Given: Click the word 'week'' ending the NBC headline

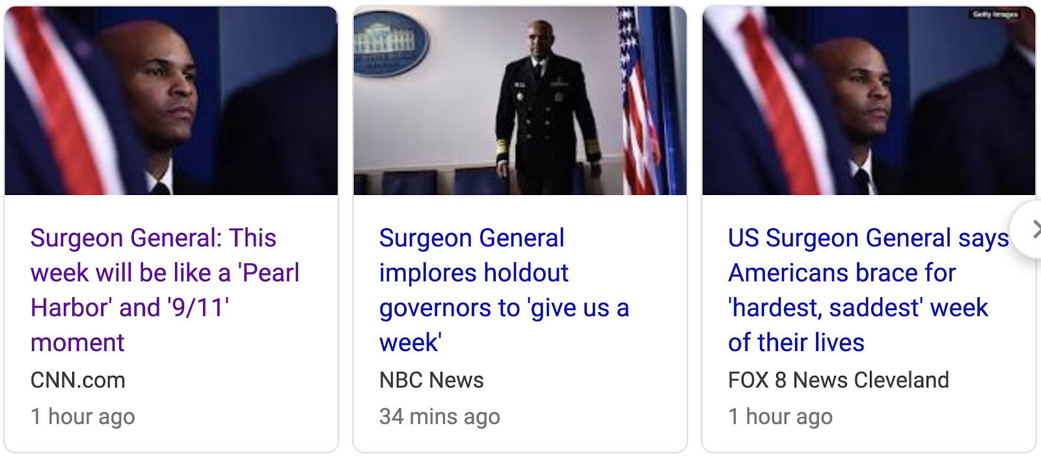Looking at the screenshot, I should pyautogui.click(x=411, y=343).
